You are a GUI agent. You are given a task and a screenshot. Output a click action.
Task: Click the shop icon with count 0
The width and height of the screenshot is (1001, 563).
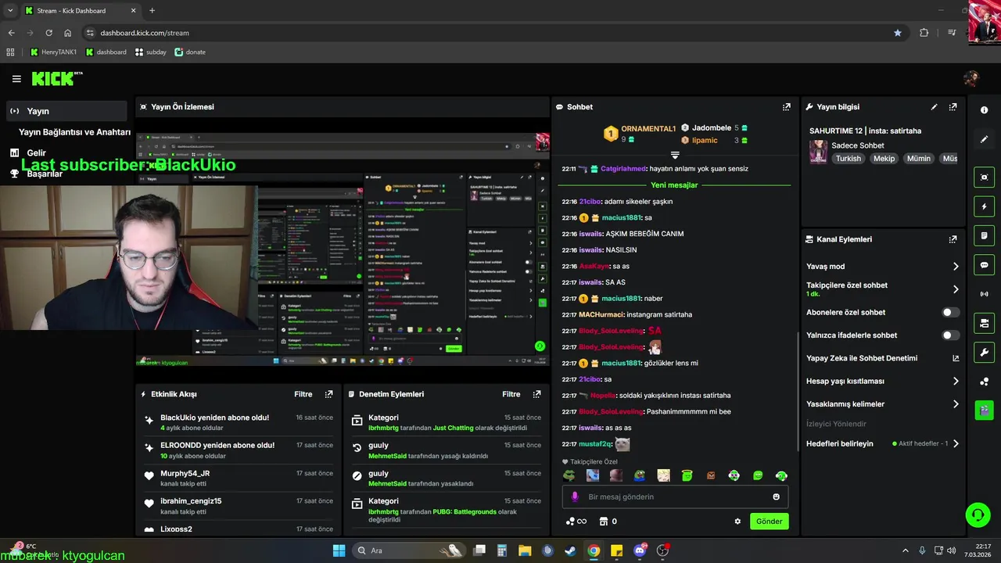click(x=608, y=522)
